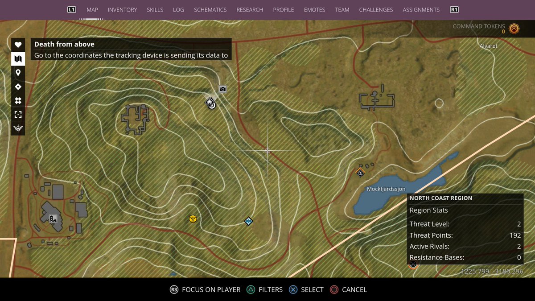Select the orange question-mark diamond marker

360,173
